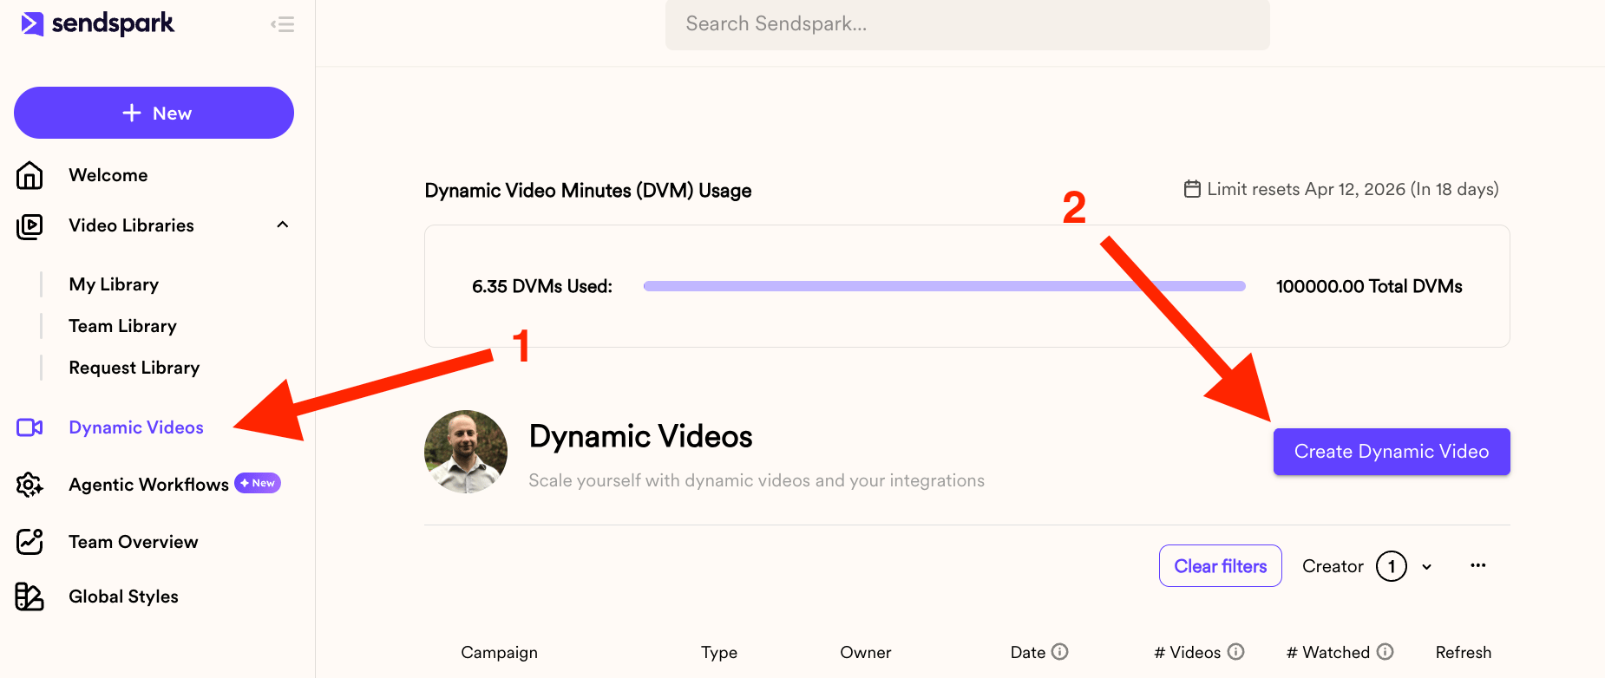
Task: Select Dynamic Videos in sidebar
Action: coord(136,427)
